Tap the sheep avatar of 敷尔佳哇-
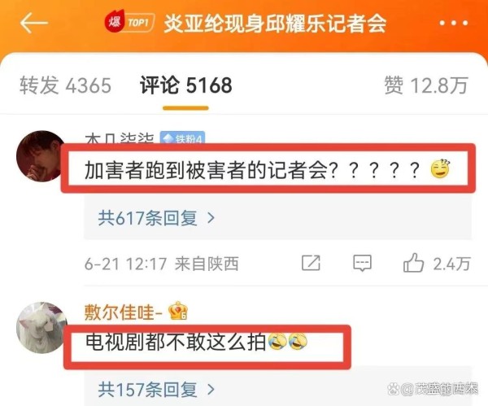 [41, 328]
